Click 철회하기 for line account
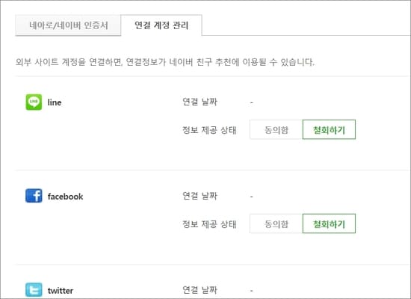The width and height of the screenshot is (411, 299). (x=329, y=129)
